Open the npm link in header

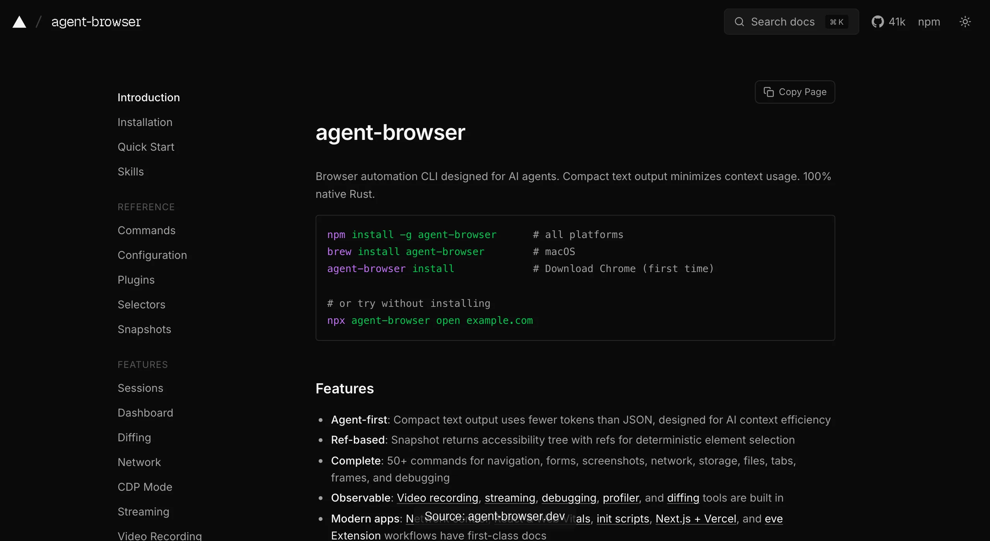click(x=929, y=22)
